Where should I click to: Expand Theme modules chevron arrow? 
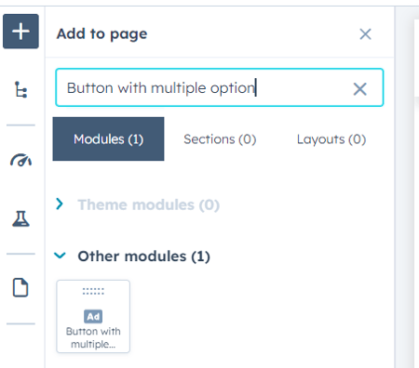coord(60,204)
